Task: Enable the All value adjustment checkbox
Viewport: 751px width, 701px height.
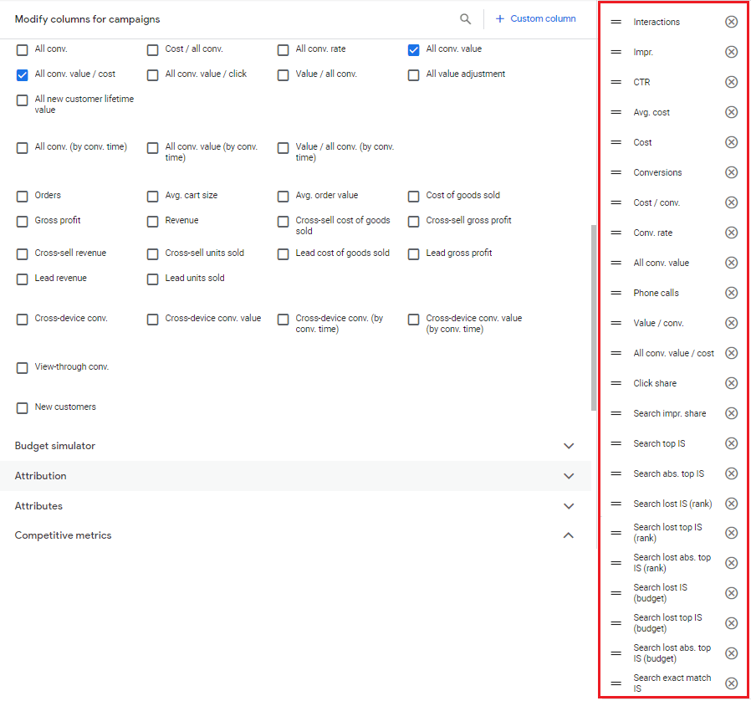Action: [x=413, y=74]
